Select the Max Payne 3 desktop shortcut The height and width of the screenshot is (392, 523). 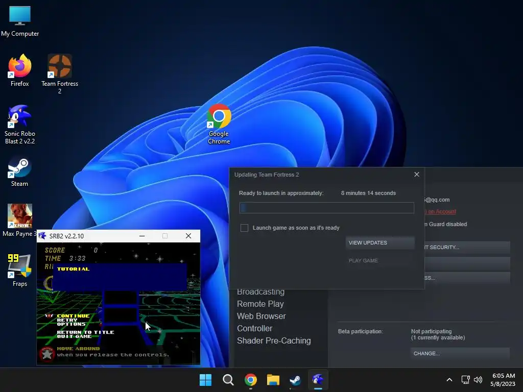[20, 220]
